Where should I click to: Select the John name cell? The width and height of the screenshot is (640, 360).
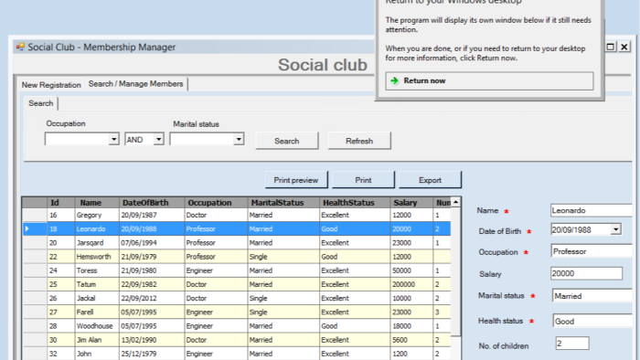coord(97,354)
